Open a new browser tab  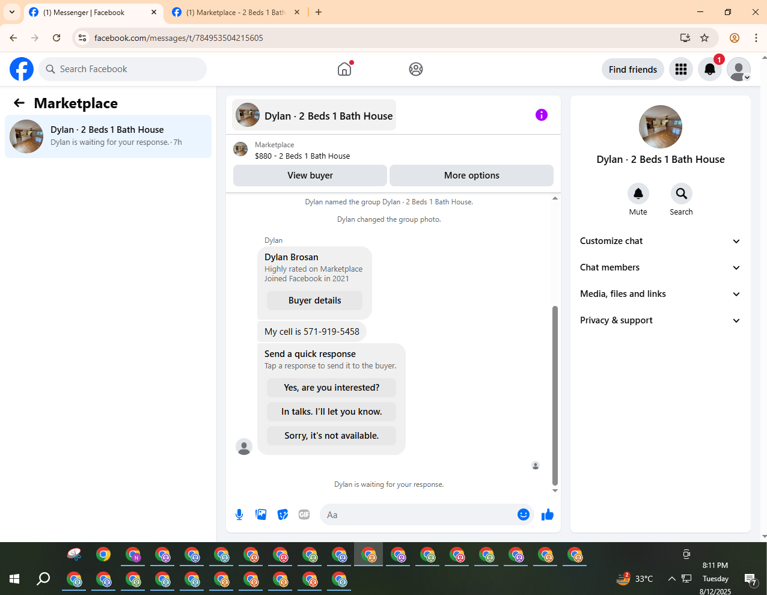319,12
